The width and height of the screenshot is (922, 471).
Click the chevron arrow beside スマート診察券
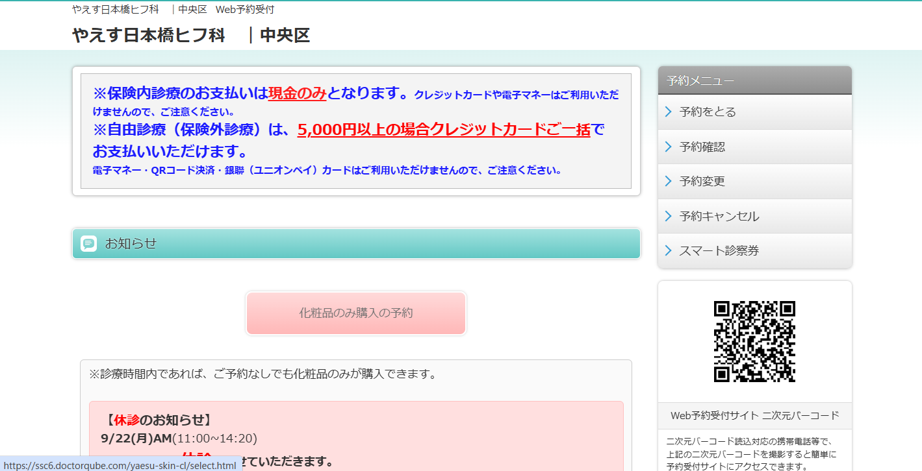click(668, 250)
